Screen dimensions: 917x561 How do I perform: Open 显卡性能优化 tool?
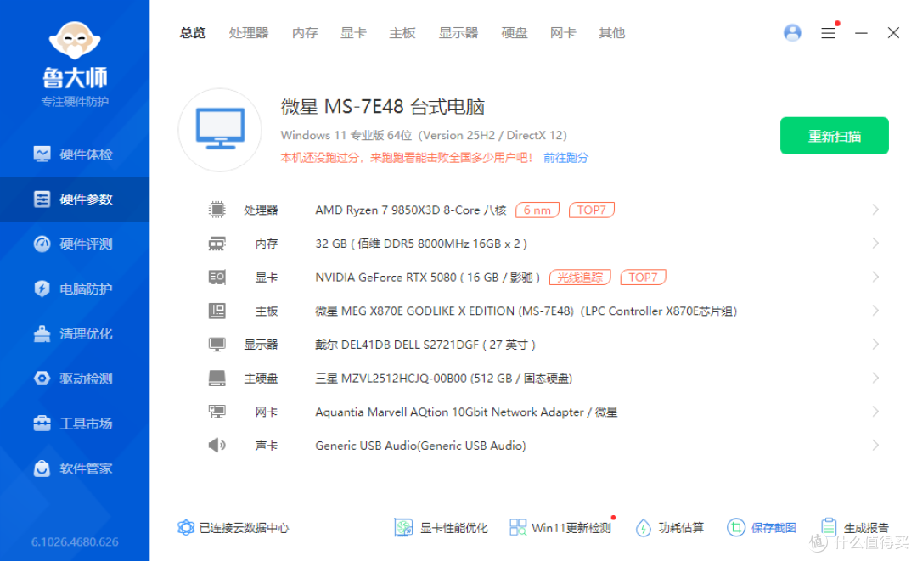coord(441,528)
